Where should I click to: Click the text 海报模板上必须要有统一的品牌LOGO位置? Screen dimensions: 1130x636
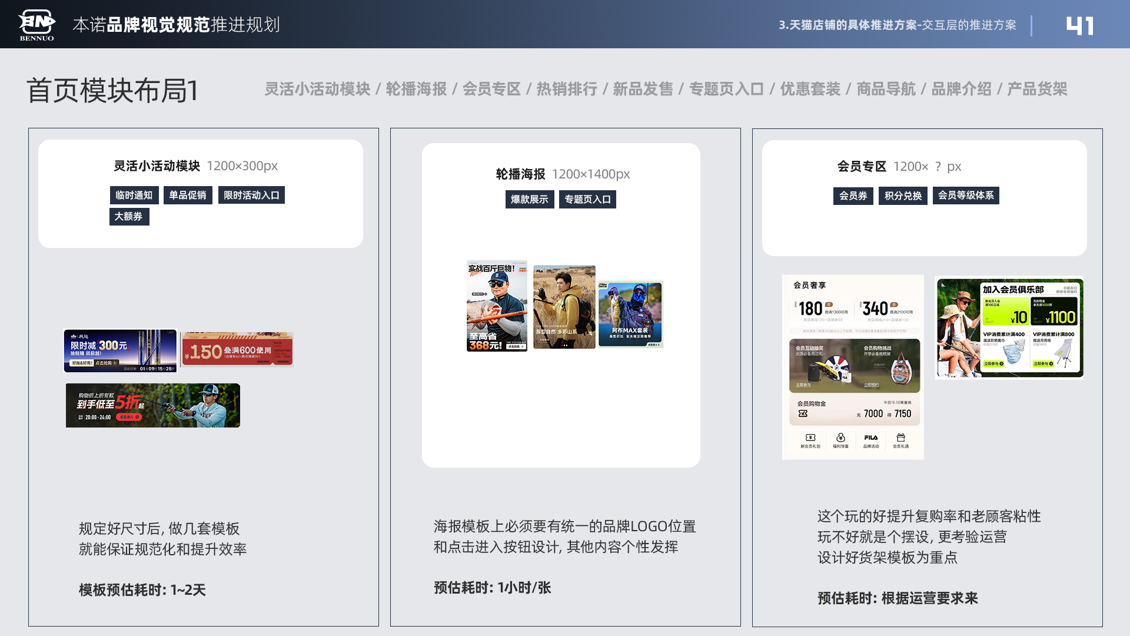564,526
